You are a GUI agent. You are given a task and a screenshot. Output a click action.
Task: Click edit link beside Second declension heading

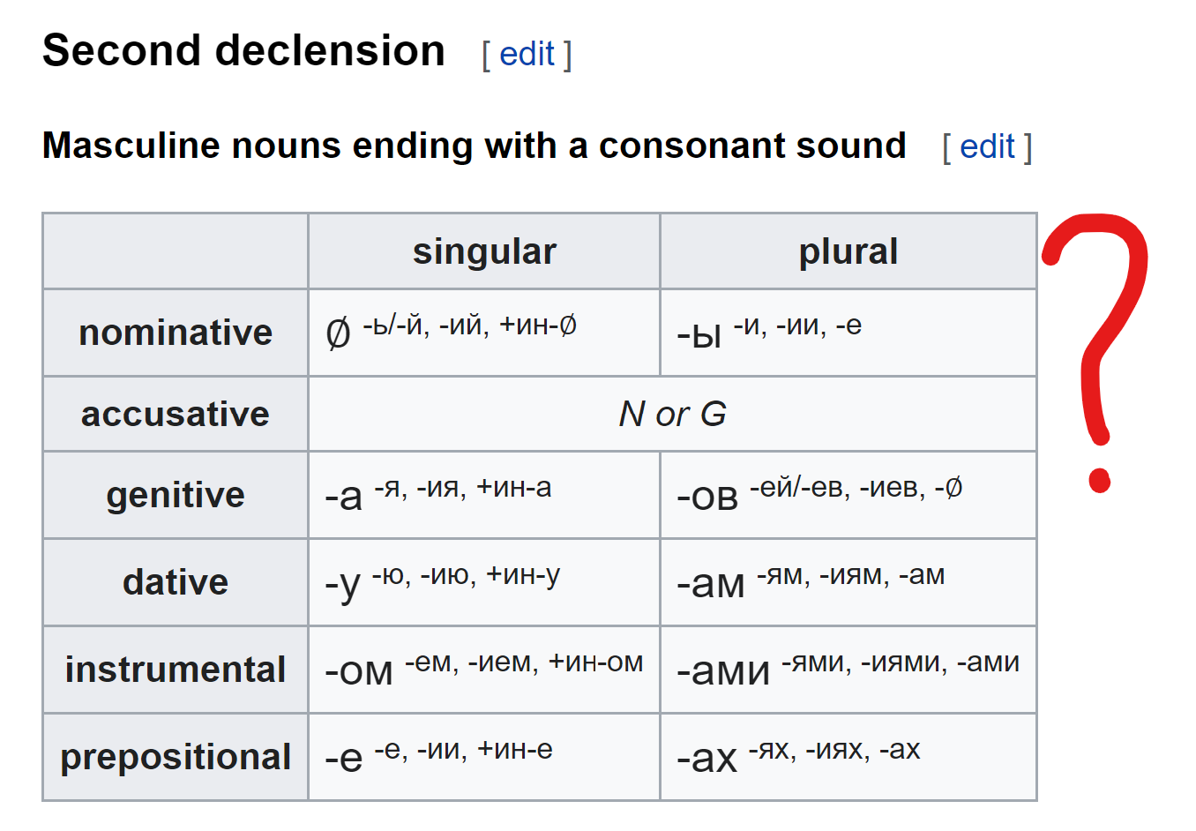pyautogui.click(x=527, y=55)
